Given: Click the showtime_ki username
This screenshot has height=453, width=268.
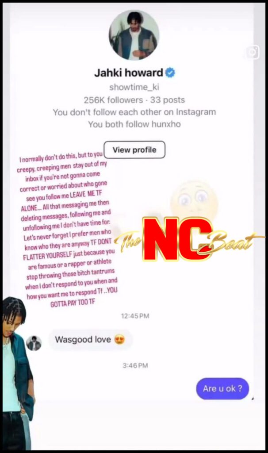Looking at the screenshot, I should click(134, 87).
